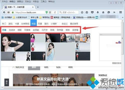Screen dimensions: 125x90
Task: Open the chat bubble icon in toolbar
Action: pyautogui.click(x=109, y=12)
